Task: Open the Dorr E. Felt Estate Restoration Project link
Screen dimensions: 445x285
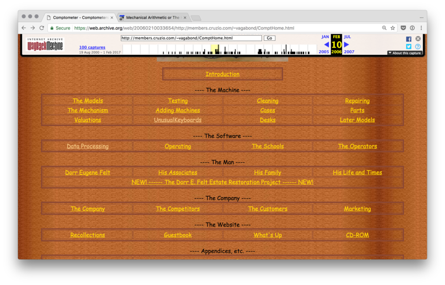Action: 222,182
